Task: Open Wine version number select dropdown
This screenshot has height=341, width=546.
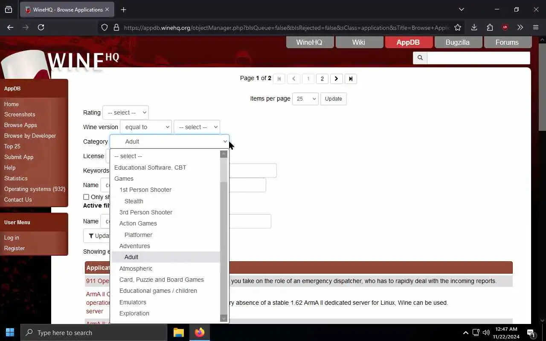Action: 197,127
